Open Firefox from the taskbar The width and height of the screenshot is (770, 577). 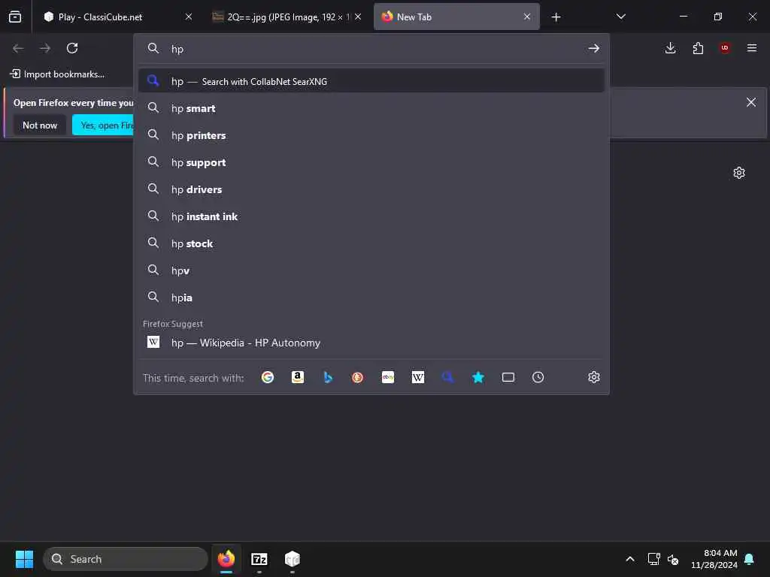[x=226, y=559]
